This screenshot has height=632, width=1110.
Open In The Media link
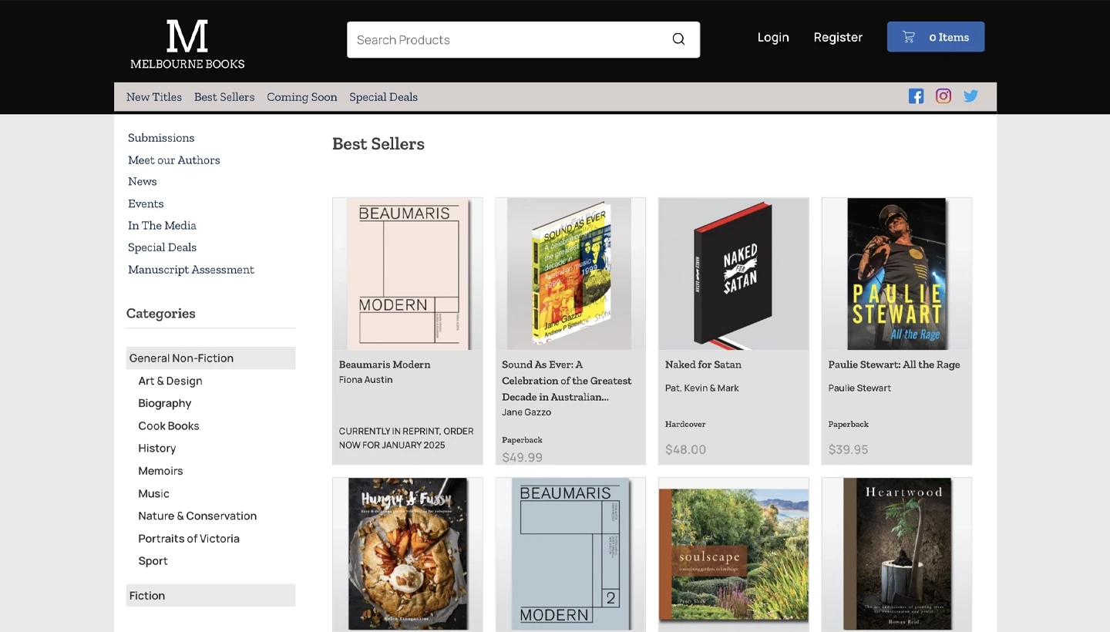(162, 226)
